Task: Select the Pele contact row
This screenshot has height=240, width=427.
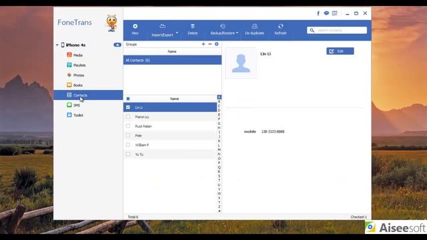Action: pos(170,135)
